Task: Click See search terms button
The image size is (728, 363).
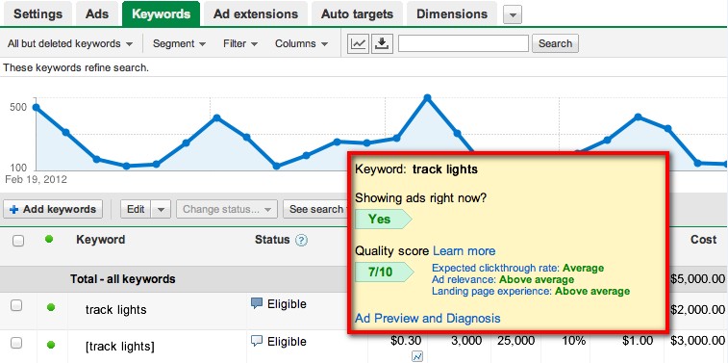Action: tap(315, 209)
